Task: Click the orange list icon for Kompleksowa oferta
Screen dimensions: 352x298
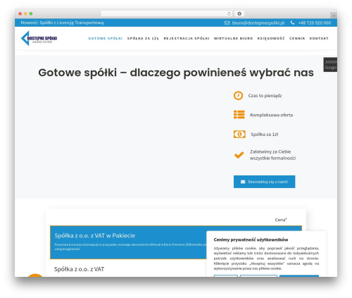Action: point(239,115)
